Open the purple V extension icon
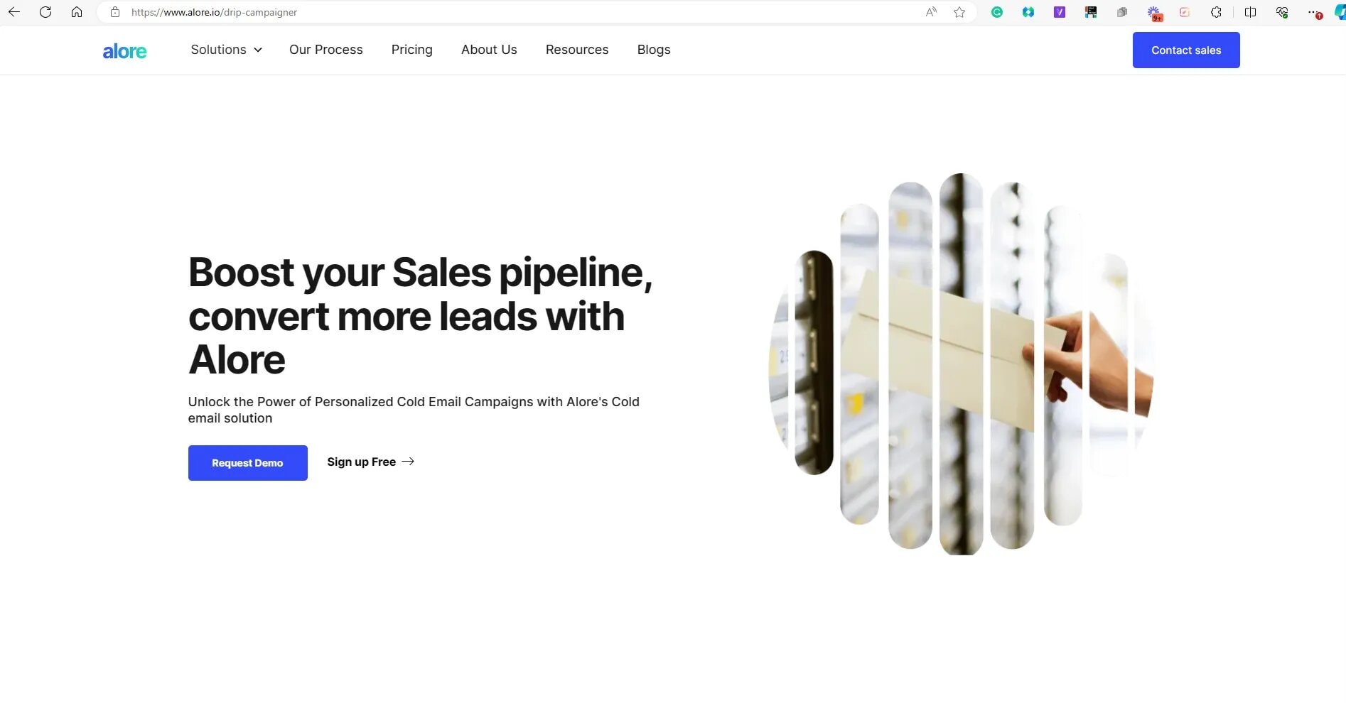This screenshot has width=1346, height=703. tap(1060, 12)
